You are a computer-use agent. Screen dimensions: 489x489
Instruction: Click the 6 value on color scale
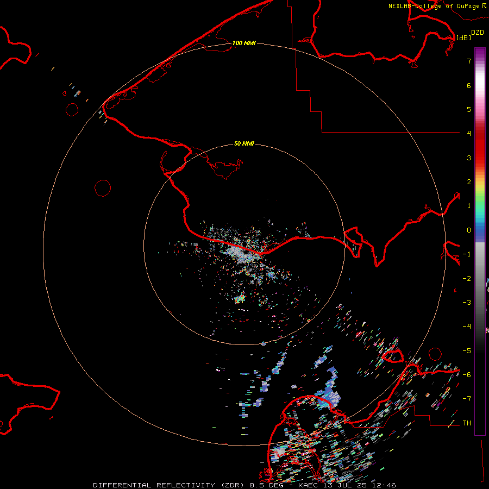click(x=469, y=85)
